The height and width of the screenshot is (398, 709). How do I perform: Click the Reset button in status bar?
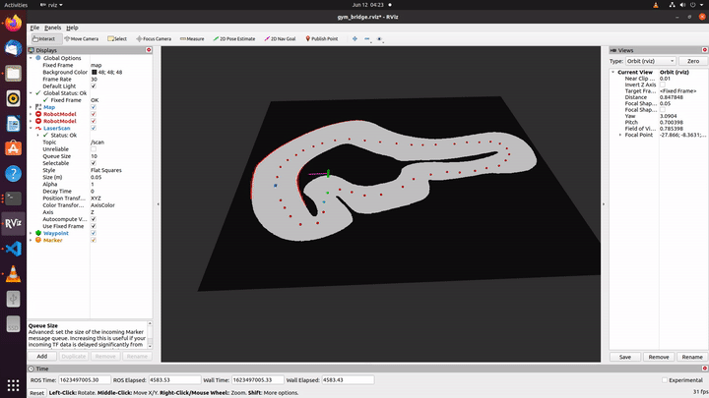(36, 393)
